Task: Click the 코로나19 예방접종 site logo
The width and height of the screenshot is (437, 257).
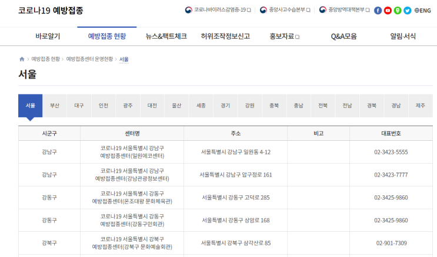Action: tap(51, 11)
